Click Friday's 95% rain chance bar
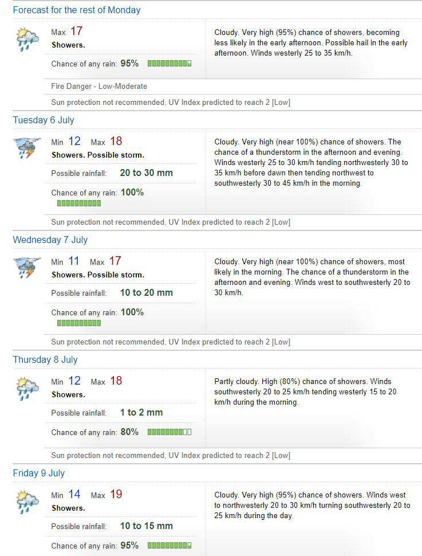Viewport: 422px width, 556px height. tap(169, 545)
